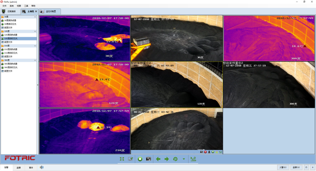
Task: Select 210度 thermal imaging camera item
Action: 19,49
